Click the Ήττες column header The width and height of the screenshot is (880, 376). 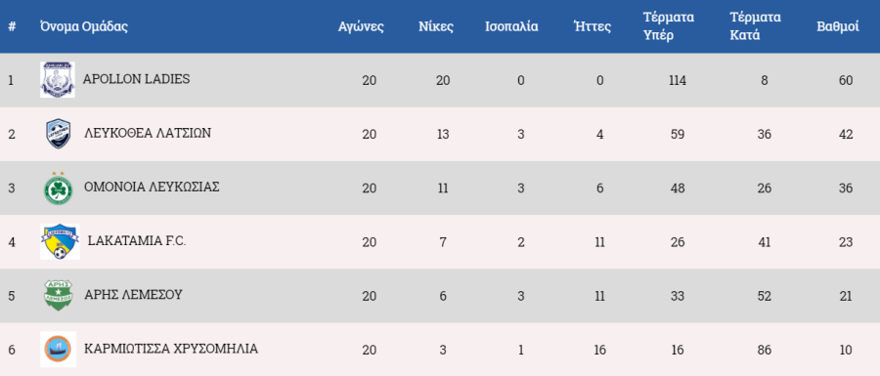click(593, 26)
